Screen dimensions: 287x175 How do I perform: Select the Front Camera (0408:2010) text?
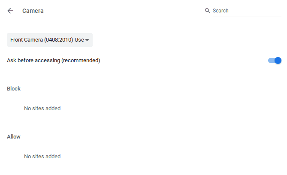click(x=42, y=40)
